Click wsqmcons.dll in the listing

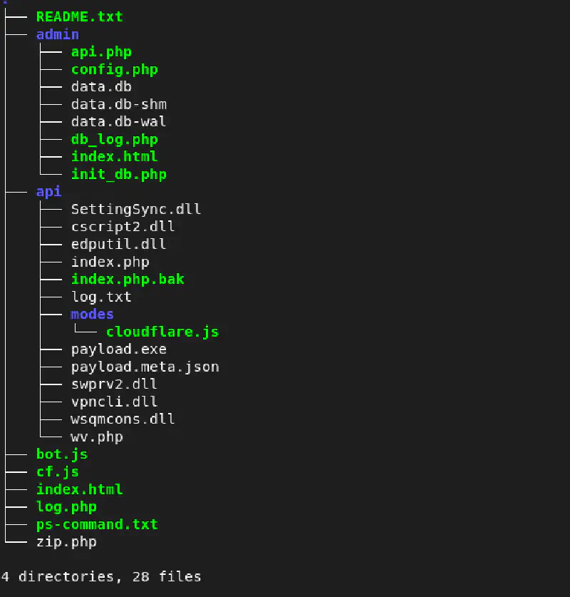pyautogui.click(x=123, y=419)
